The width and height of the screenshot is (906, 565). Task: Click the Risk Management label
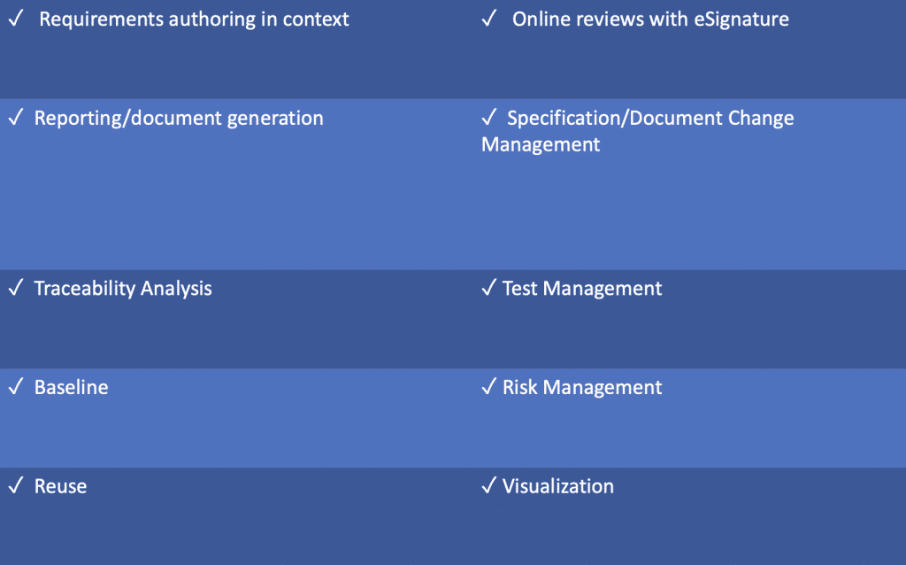[x=582, y=388]
